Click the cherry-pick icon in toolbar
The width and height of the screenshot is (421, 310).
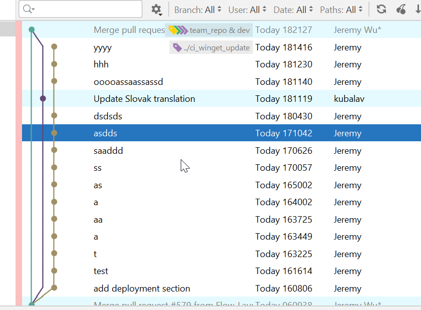(401, 9)
